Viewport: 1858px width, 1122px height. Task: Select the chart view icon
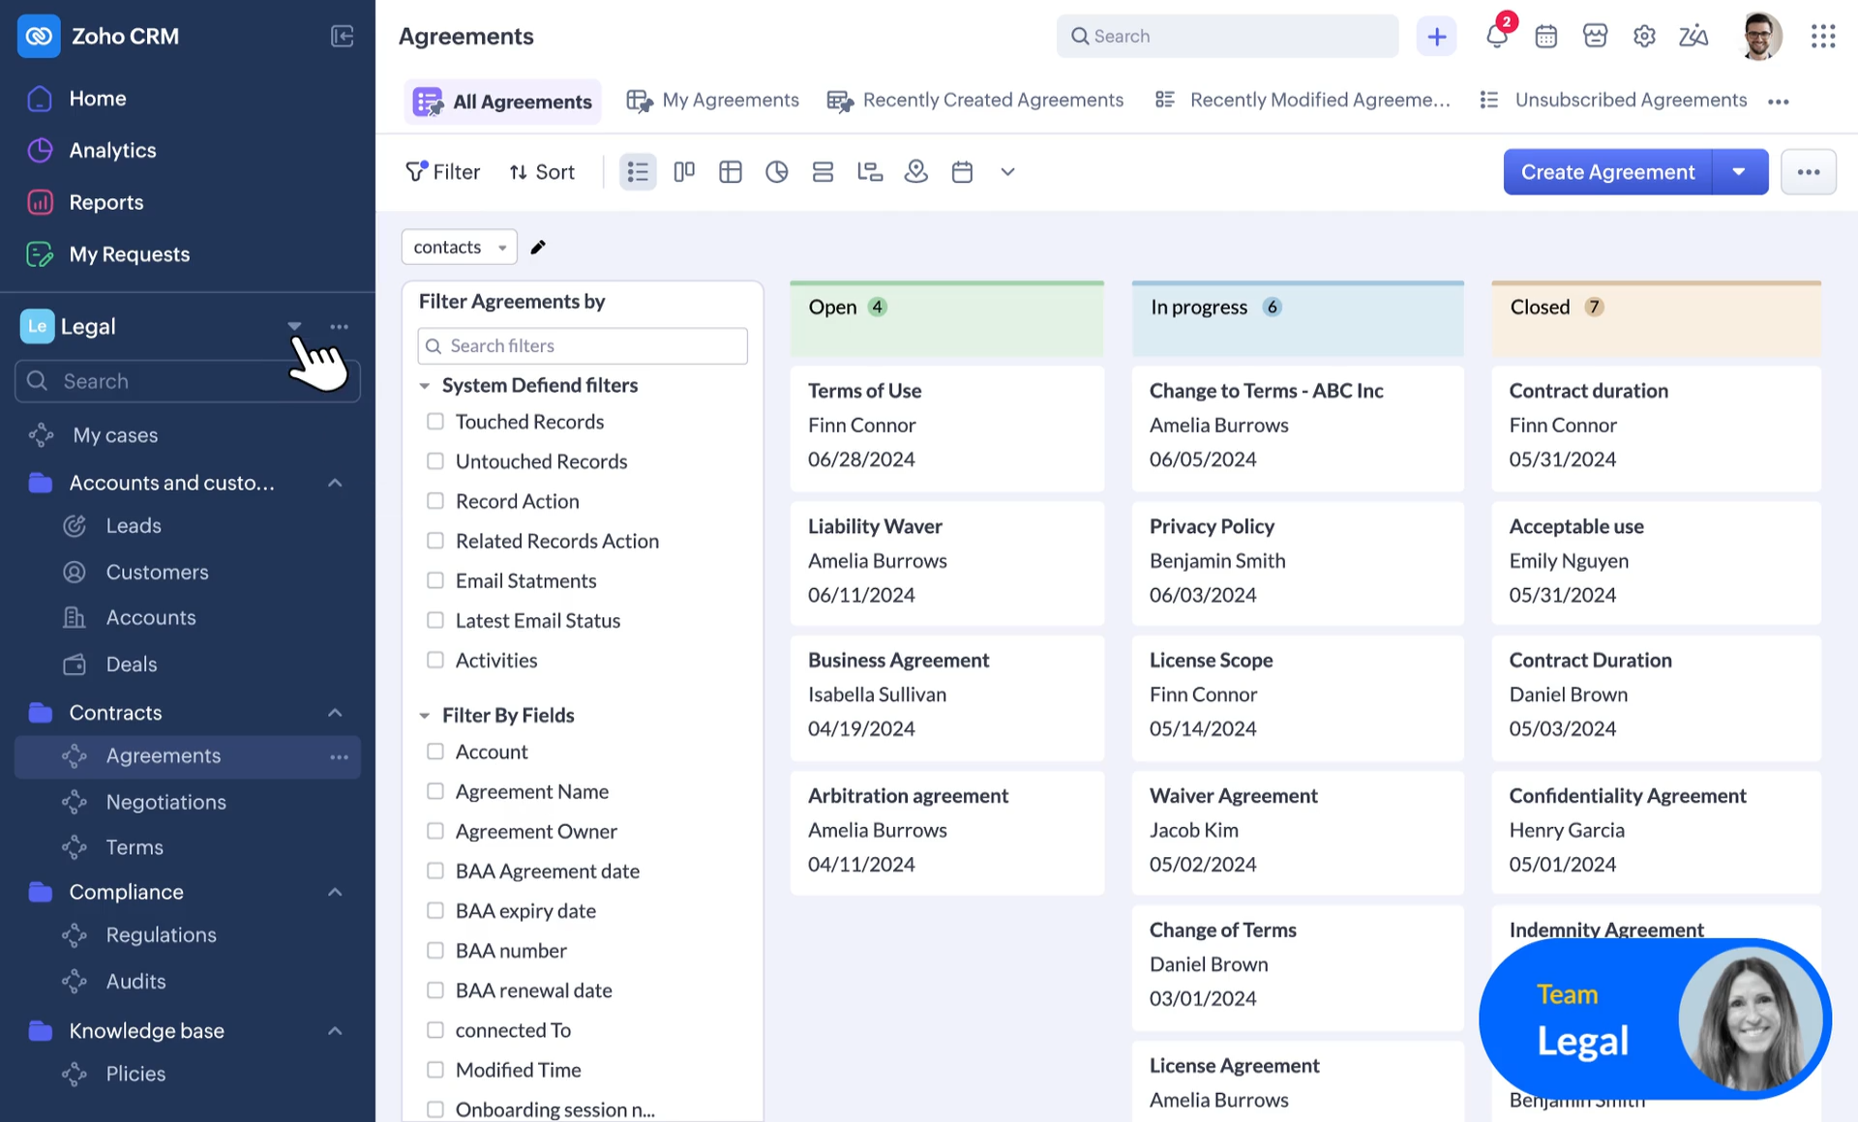[x=776, y=172]
